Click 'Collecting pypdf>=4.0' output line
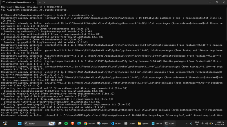This screenshot has width=227, height=127. (x=42, y=40)
